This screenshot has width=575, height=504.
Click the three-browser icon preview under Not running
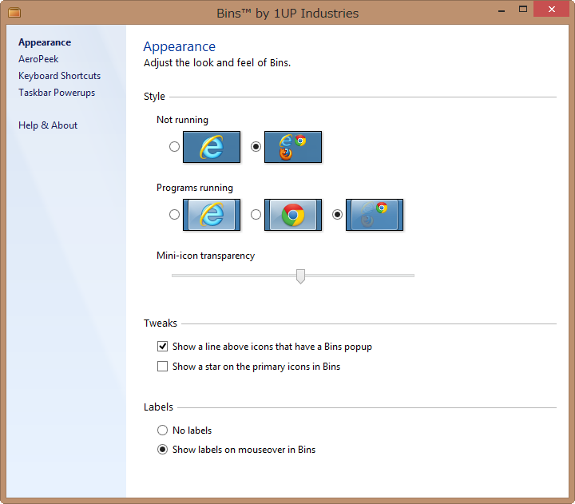(x=293, y=147)
